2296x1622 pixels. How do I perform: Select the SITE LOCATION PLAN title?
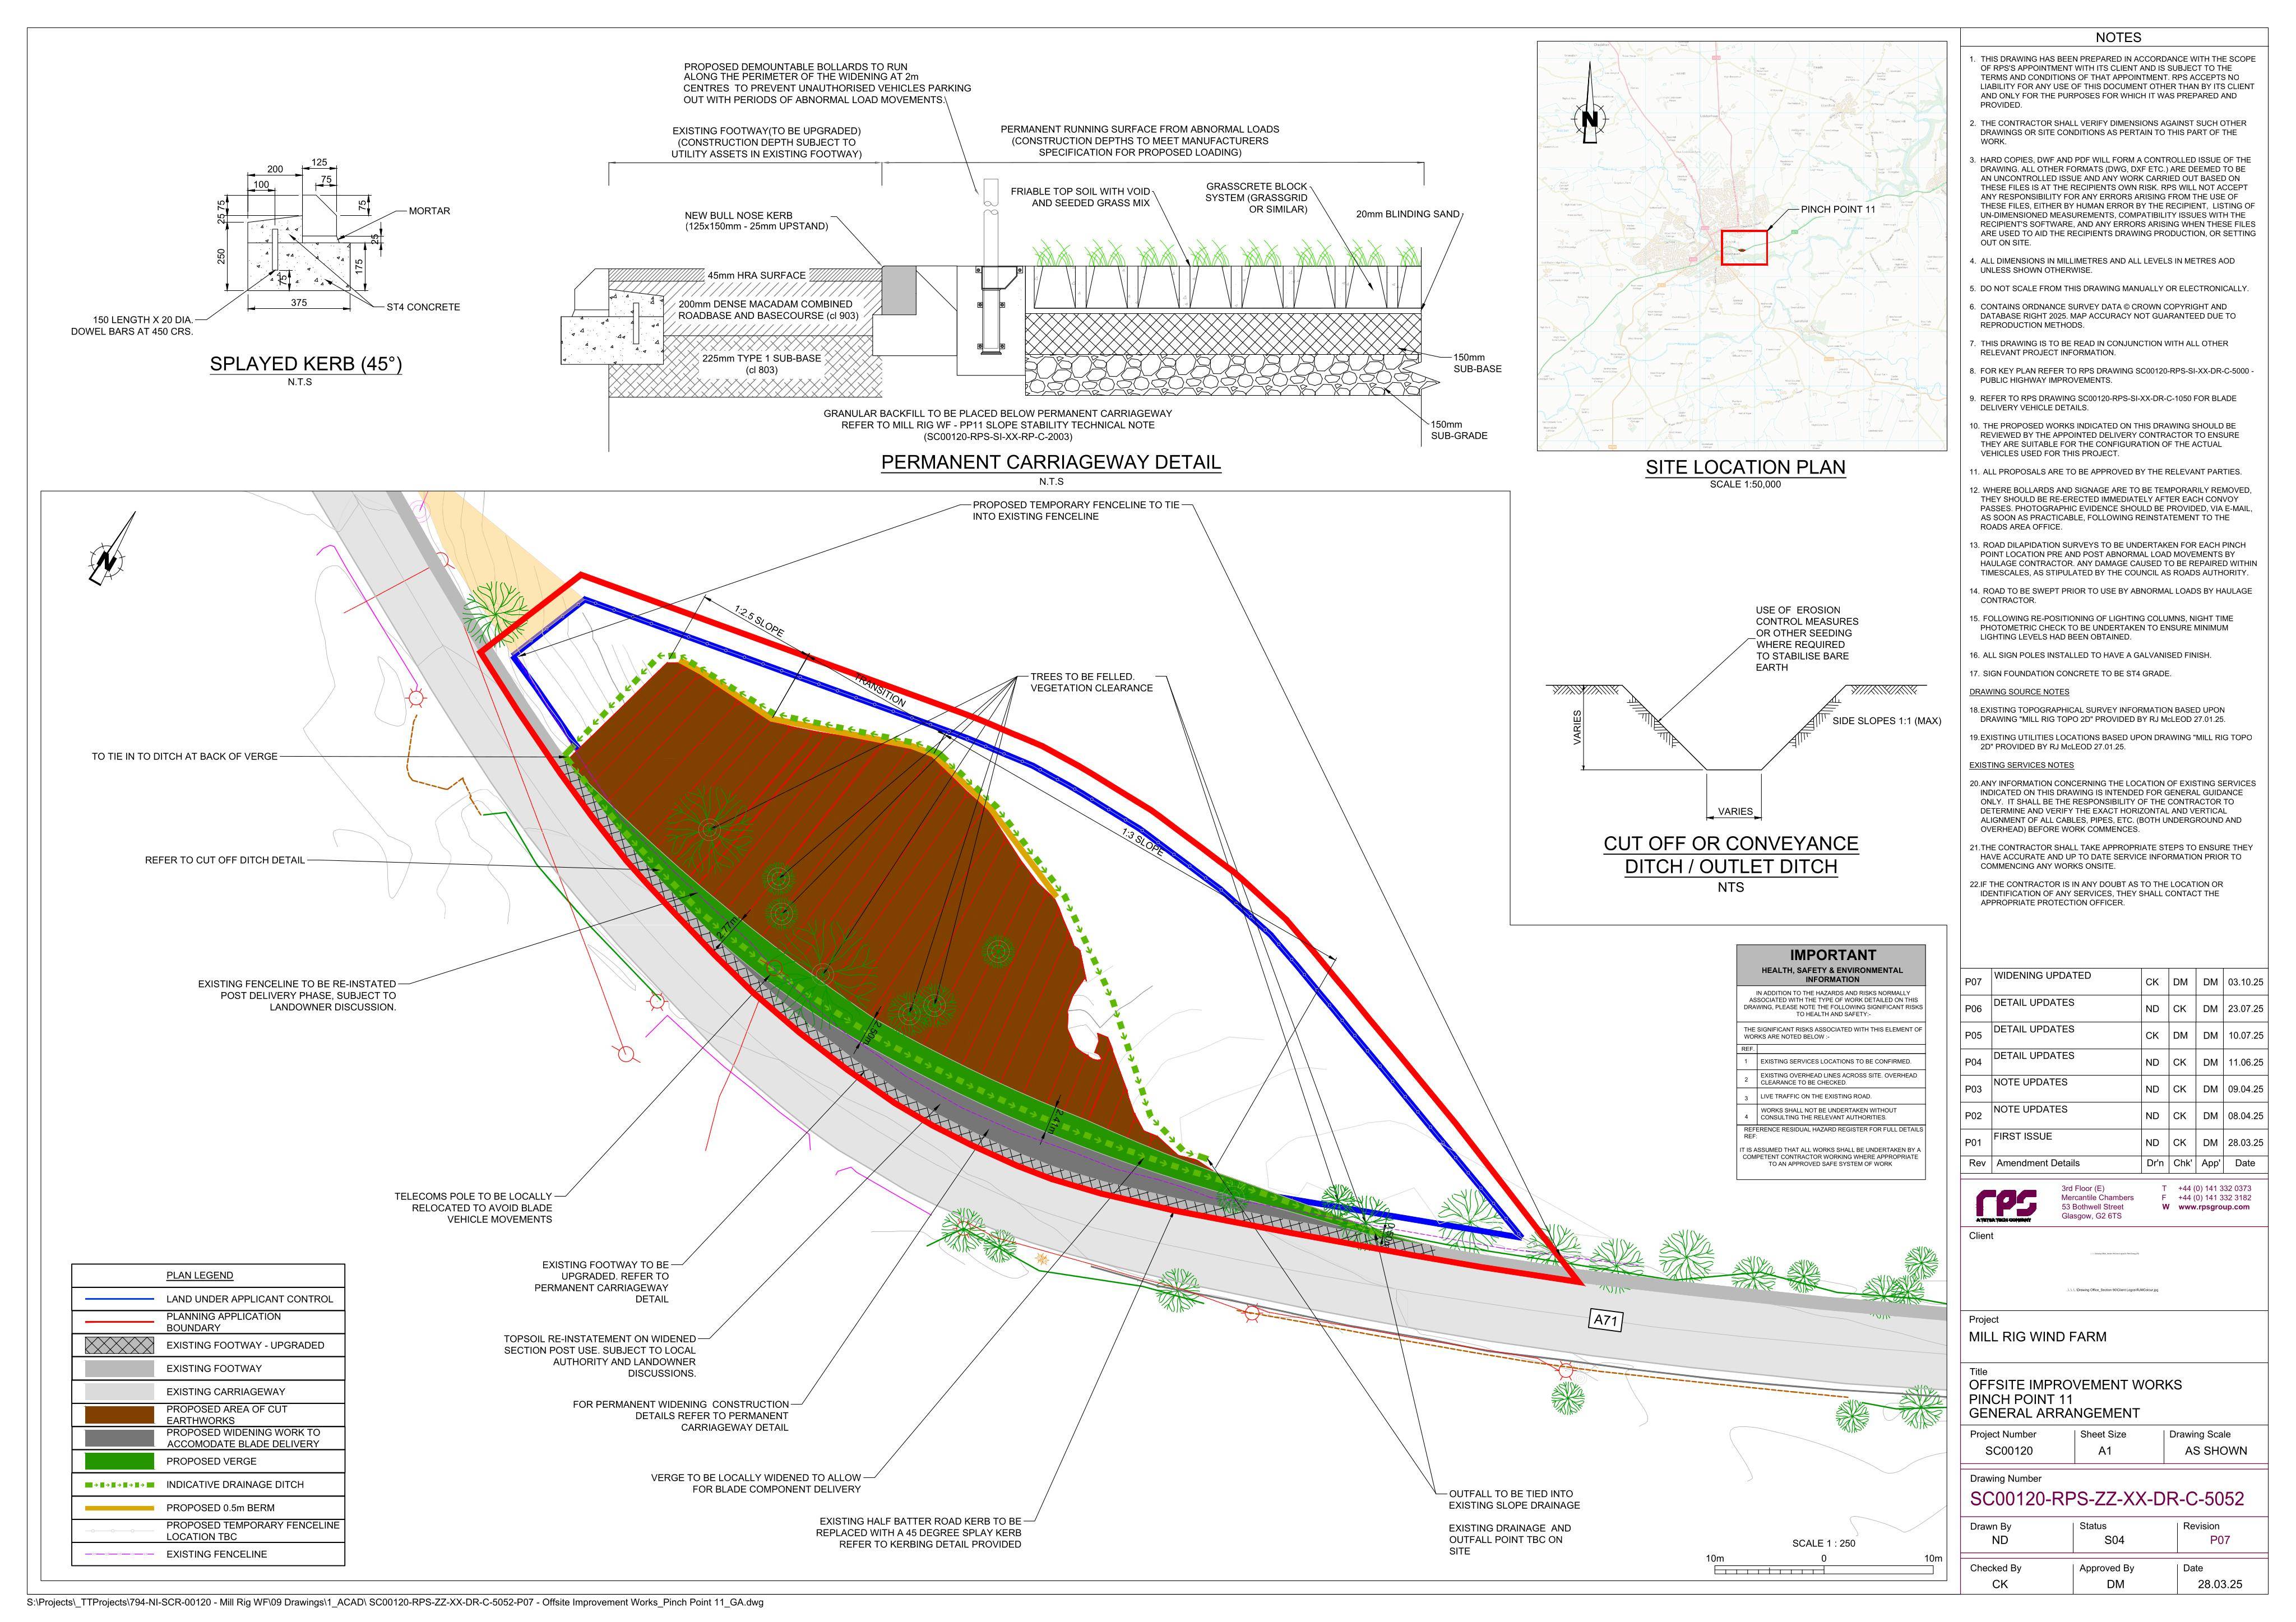click(x=1745, y=467)
